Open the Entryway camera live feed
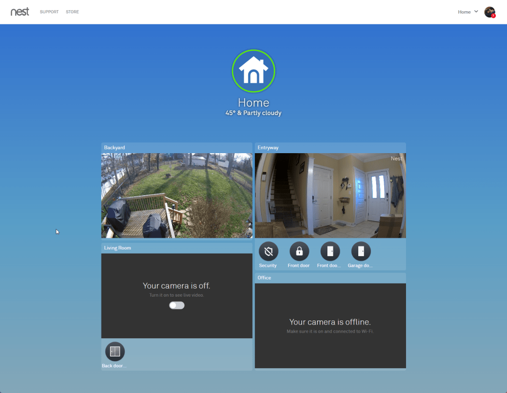 tap(330, 195)
